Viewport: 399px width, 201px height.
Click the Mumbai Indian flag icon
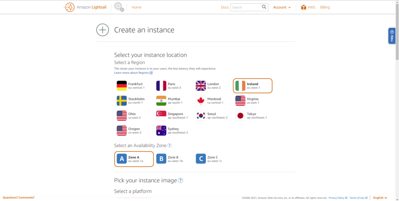click(161, 101)
